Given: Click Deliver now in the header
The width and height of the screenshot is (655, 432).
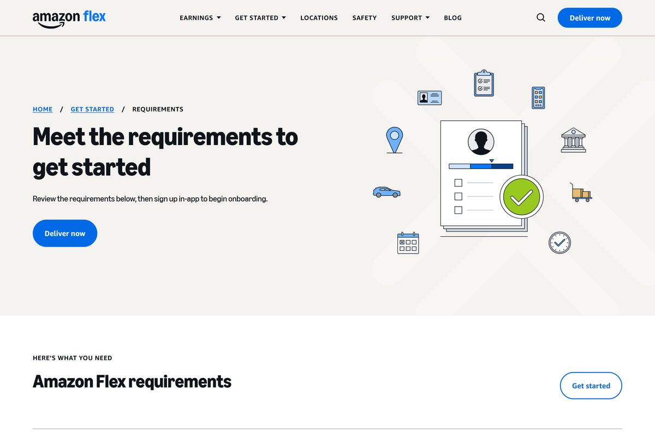Looking at the screenshot, I should coord(590,18).
